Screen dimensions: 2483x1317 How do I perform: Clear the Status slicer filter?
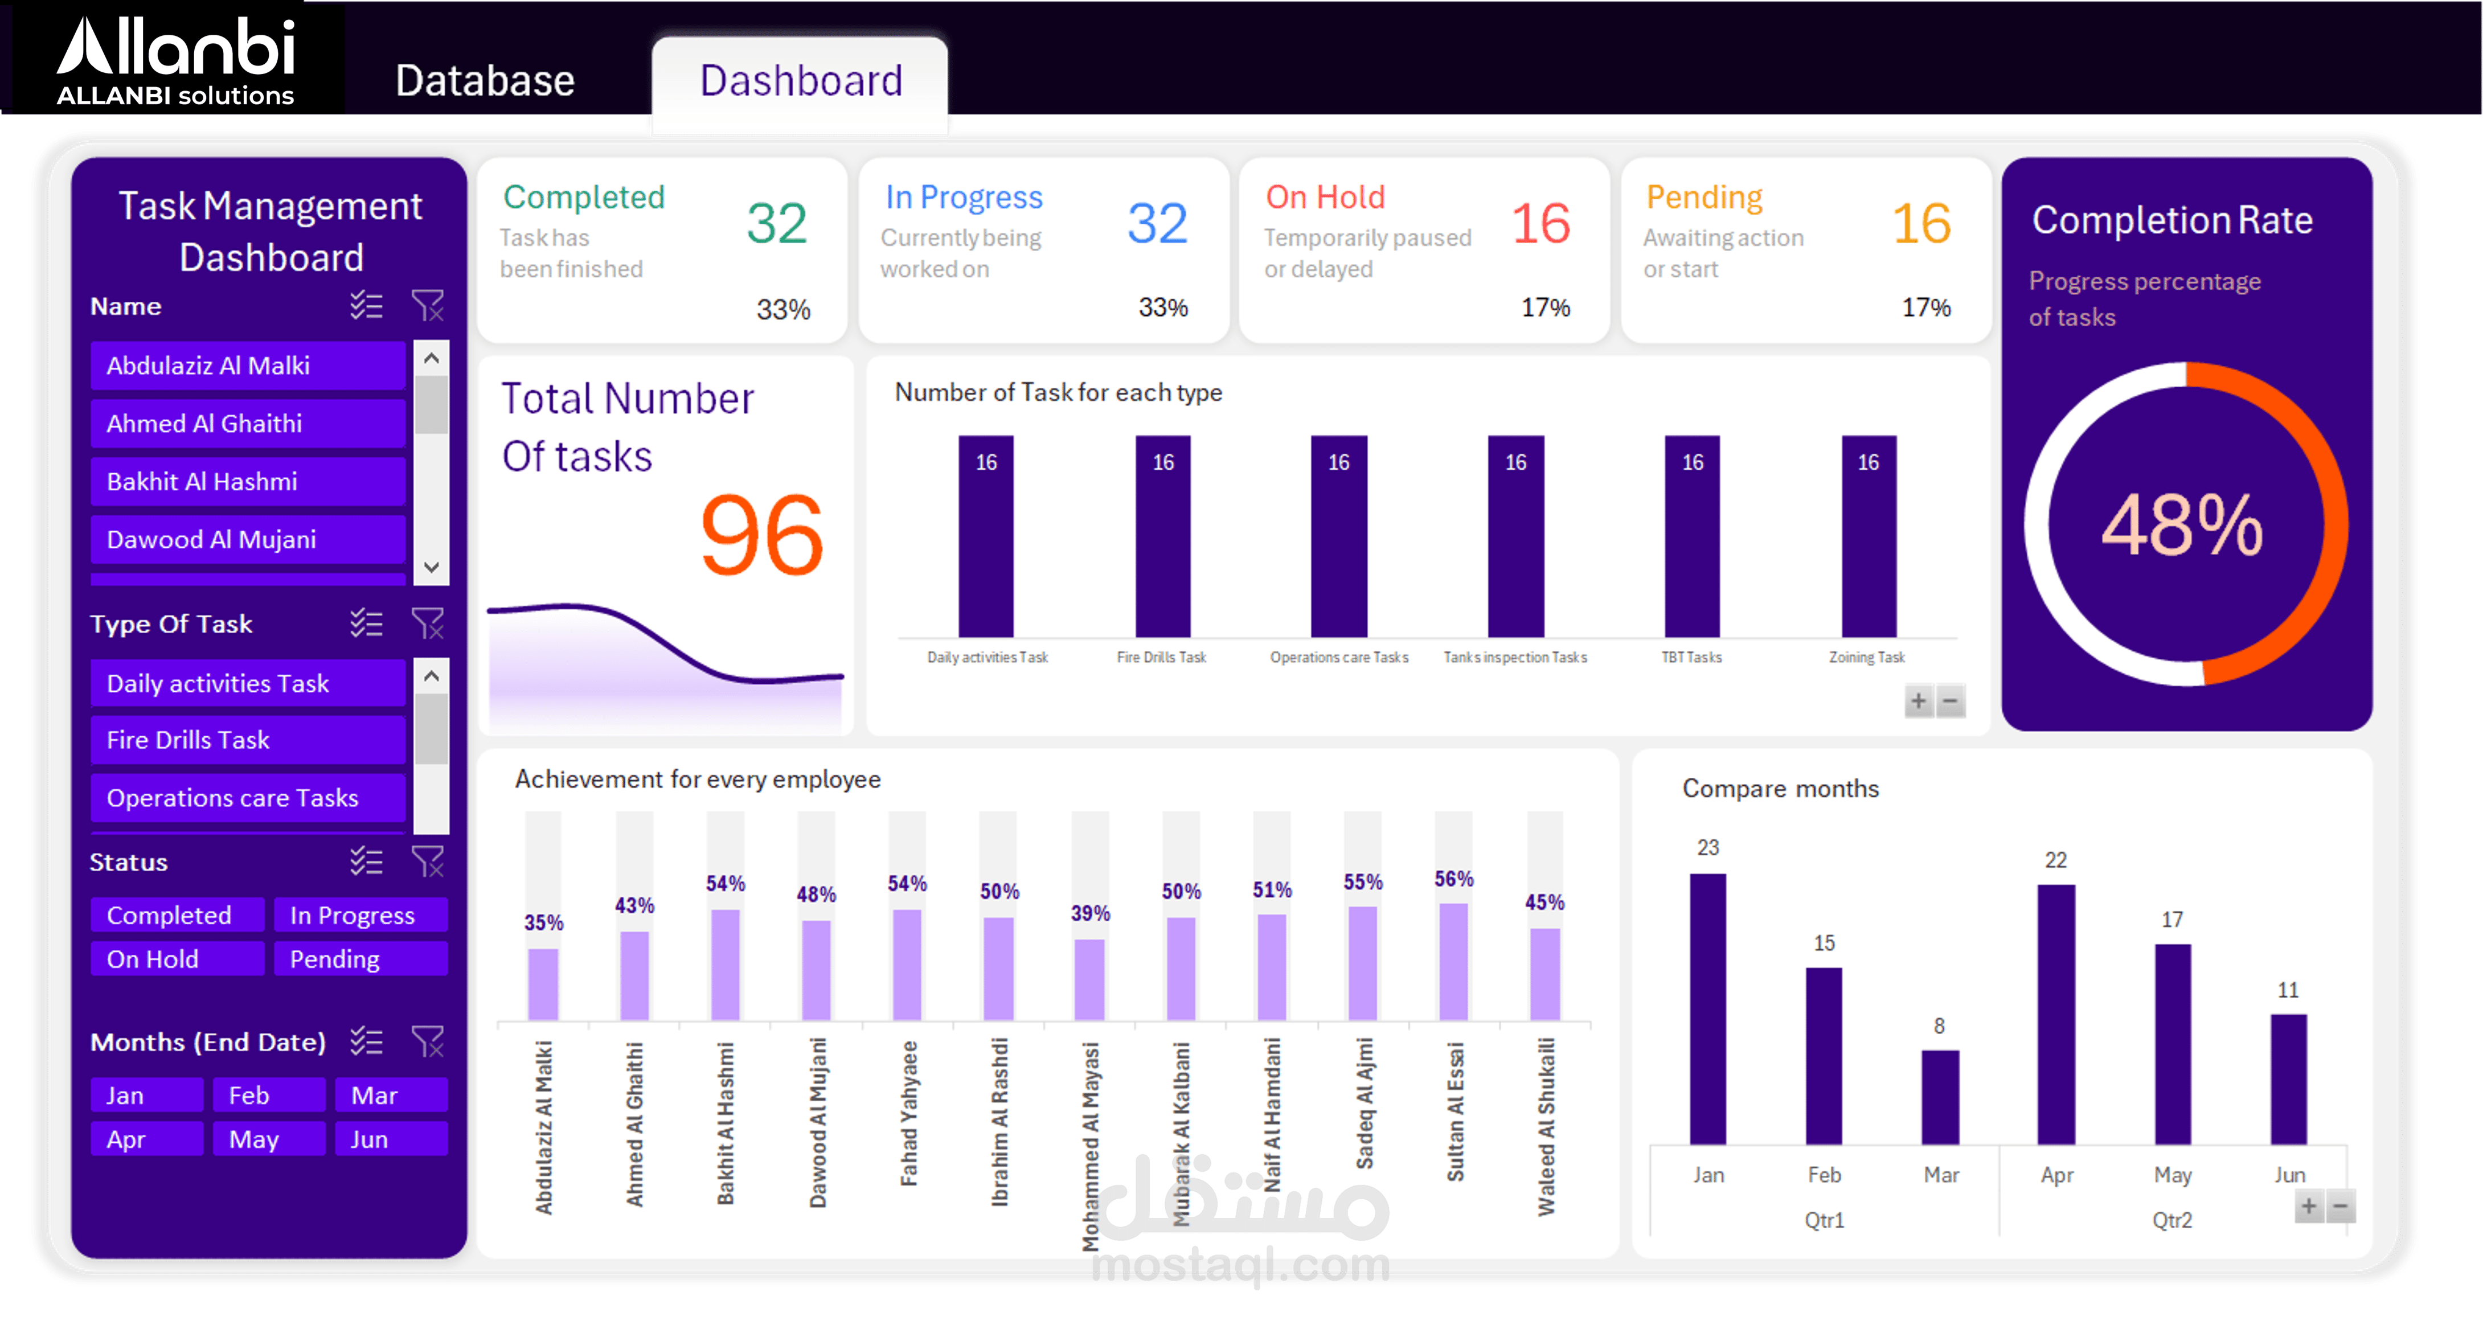click(x=428, y=860)
